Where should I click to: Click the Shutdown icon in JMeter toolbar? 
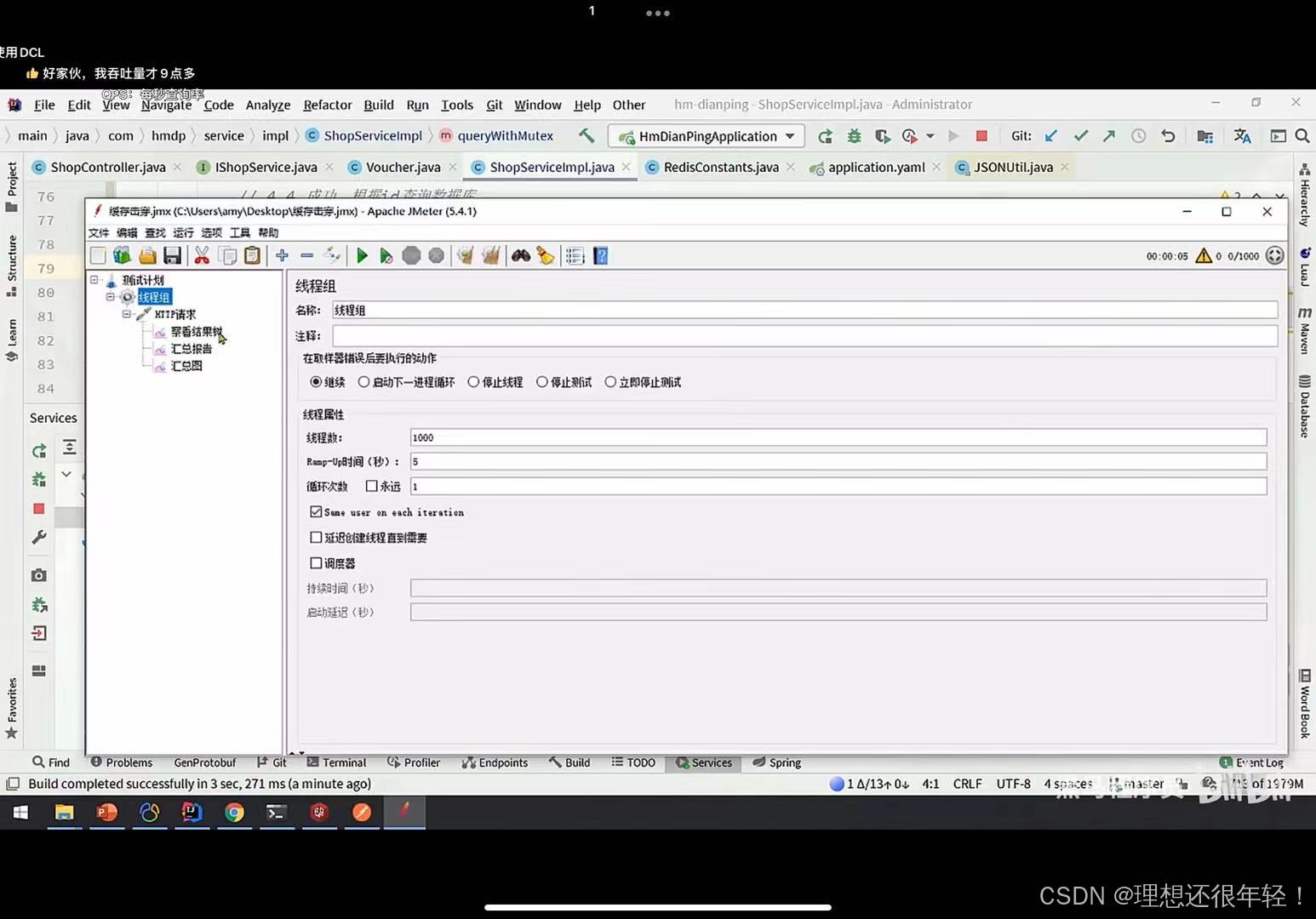coord(436,255)
